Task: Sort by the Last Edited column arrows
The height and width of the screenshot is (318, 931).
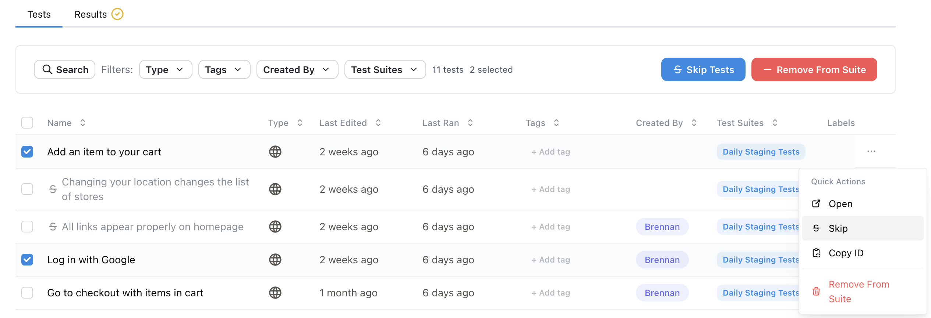Action: click(x=378, y=123)
